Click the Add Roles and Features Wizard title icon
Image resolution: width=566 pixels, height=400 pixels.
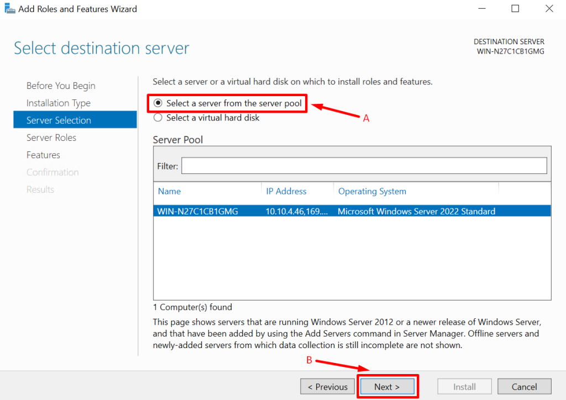9,9
